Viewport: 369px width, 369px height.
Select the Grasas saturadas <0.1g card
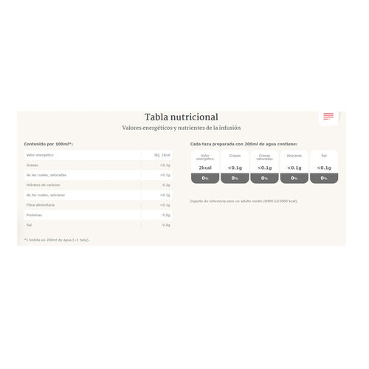pyautogui.click(x=264, y=167)
